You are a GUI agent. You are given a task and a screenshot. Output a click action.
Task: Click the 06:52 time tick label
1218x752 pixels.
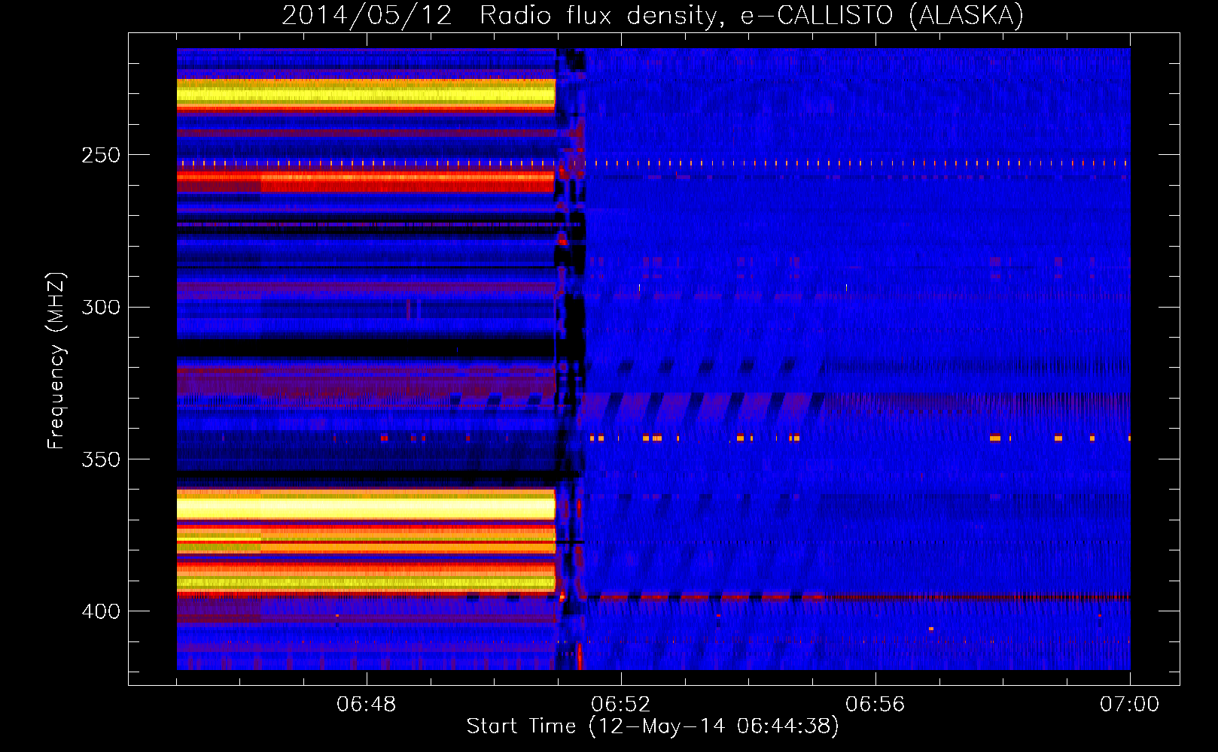tap(621, 704)
